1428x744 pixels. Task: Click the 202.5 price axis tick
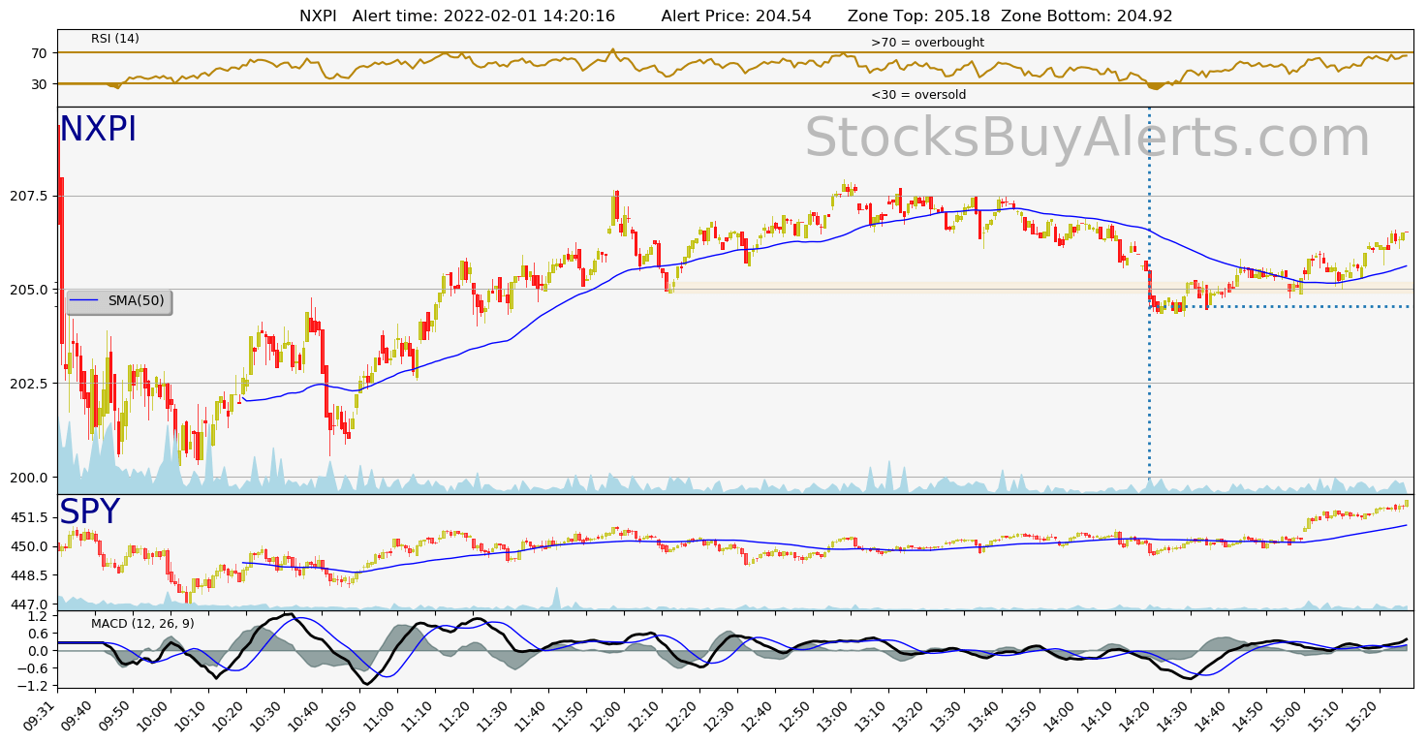(x=29, y=384)
